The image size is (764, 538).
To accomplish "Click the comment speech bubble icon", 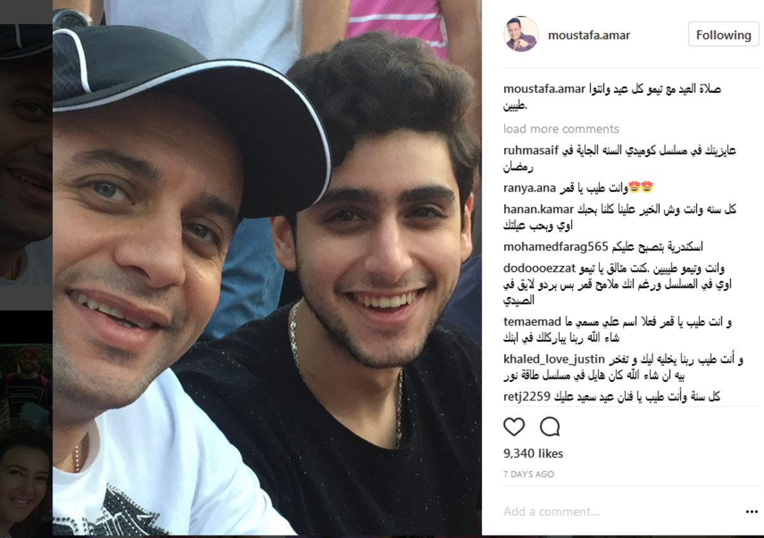I will tap(549, 427).
